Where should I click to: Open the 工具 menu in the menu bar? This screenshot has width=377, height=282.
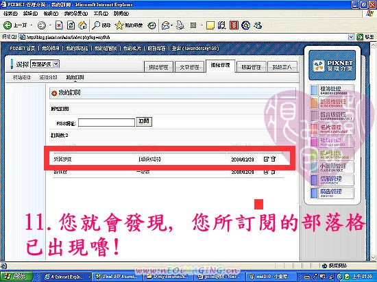[x=101, y=14]
